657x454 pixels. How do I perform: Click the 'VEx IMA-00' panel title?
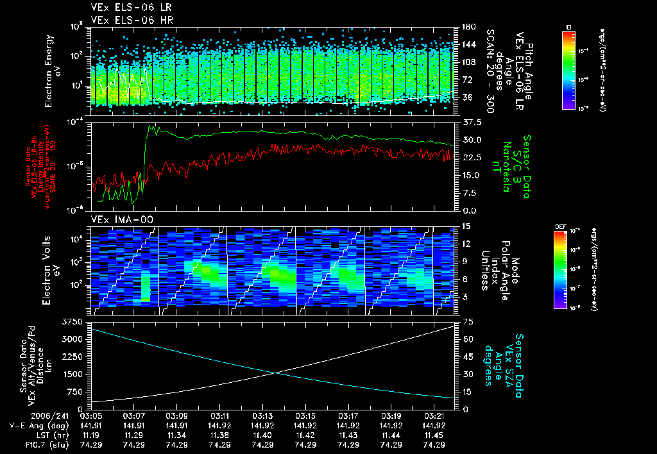[x=122, y=220]
